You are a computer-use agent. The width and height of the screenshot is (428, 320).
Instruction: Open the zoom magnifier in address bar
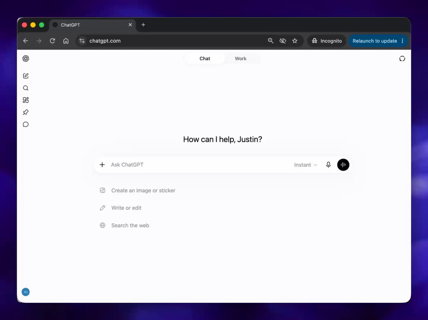(271, 41)
